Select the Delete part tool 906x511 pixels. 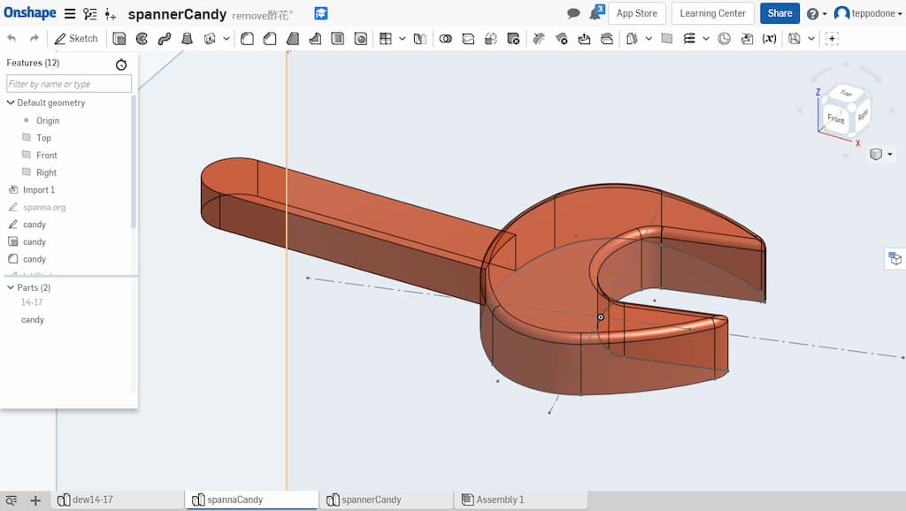click(x=513, y=39)
